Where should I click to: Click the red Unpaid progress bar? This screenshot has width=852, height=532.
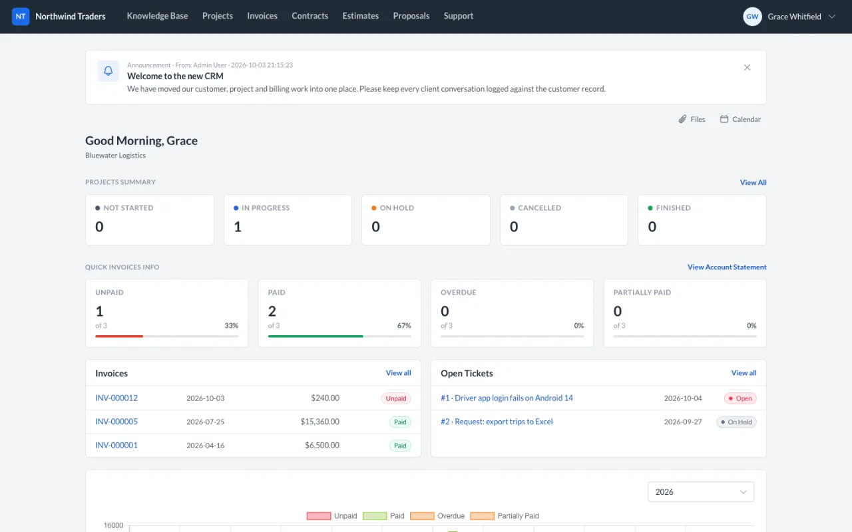tap(119, 336)
